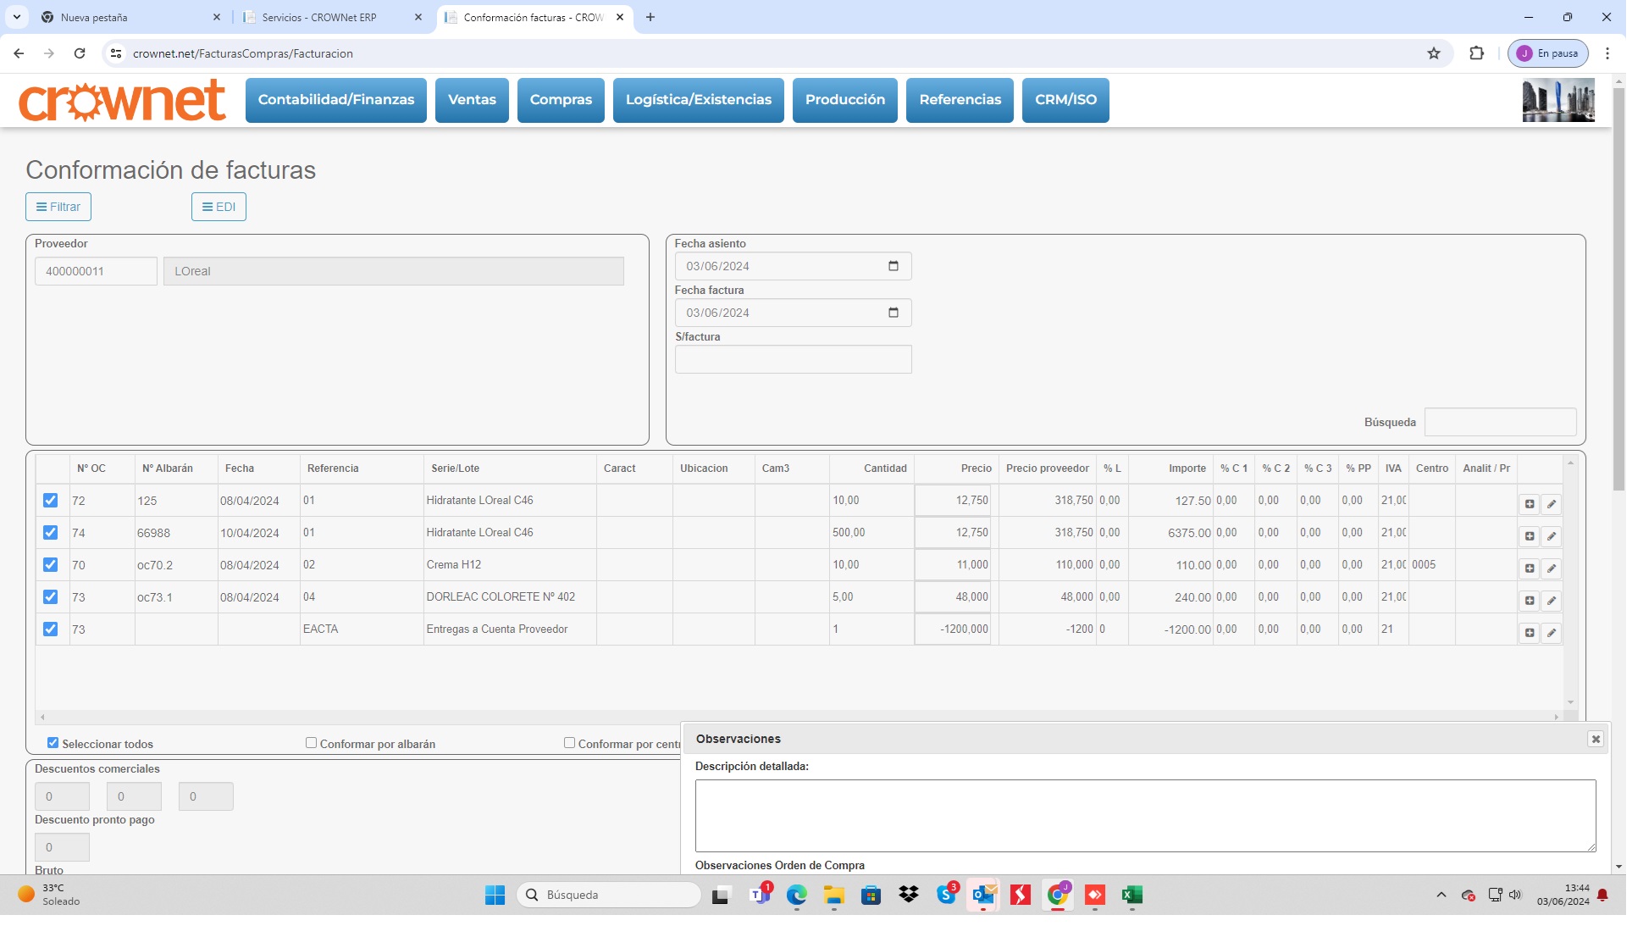
Task: Uncheck the row with albarán 66988
Action: coord(51,535)
